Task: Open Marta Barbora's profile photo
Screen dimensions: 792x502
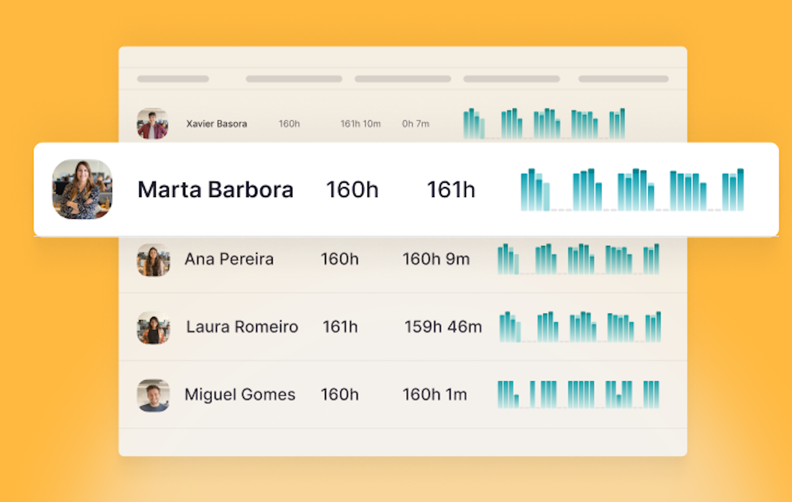Action: (82, 189)
